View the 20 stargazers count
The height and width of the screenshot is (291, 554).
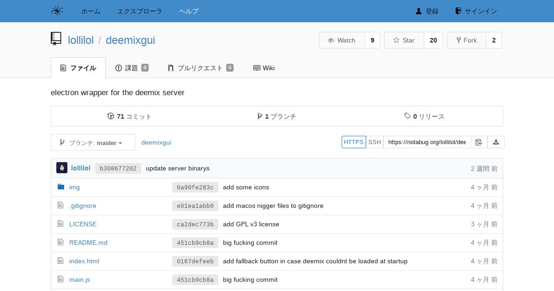click(x=434, y=40)
